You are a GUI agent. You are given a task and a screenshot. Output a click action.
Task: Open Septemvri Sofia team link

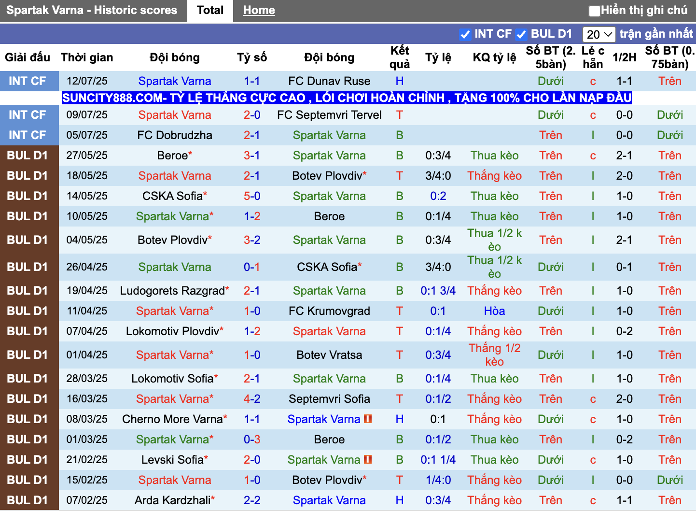[x=329, y=399]
